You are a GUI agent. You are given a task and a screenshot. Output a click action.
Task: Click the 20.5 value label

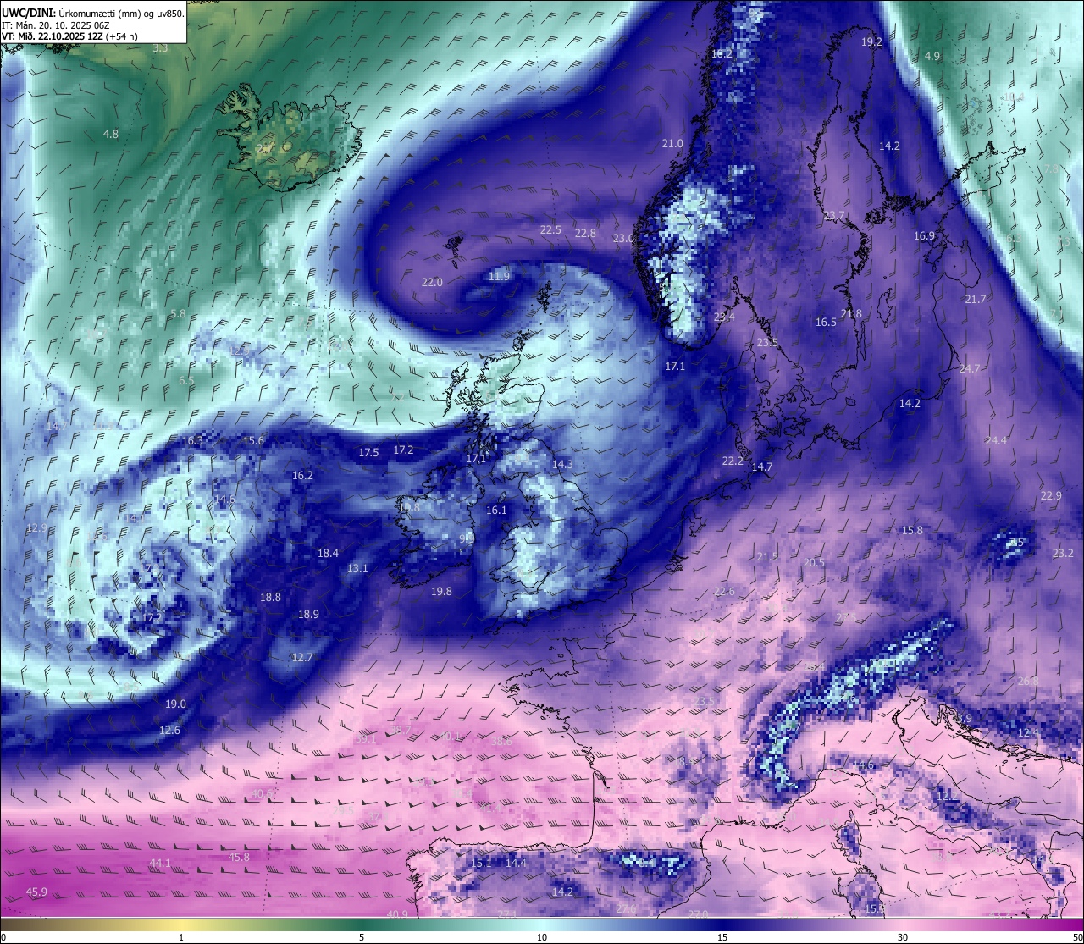[814, 562]
